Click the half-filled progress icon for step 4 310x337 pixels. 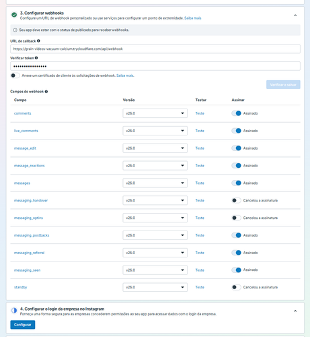pyautogui.click(x=14, y=311)
